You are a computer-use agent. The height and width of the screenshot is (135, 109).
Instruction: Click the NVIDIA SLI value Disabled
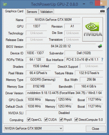pos(64,113)
